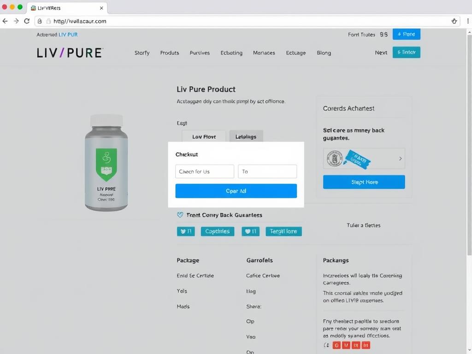Click the lock icon in address bar
This screenshot has height=354, width=472.
[x=40, y=21]
